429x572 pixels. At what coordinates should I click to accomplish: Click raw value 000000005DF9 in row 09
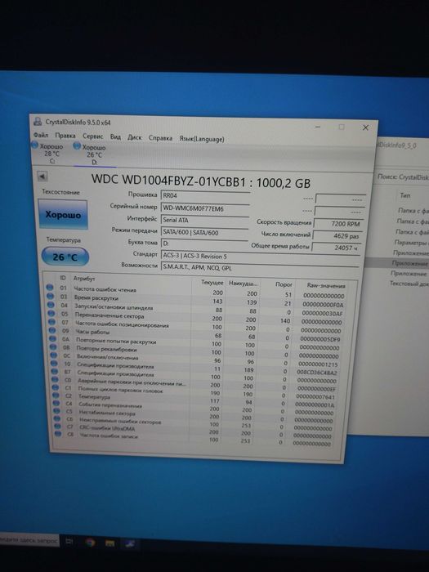click(320, 339)
